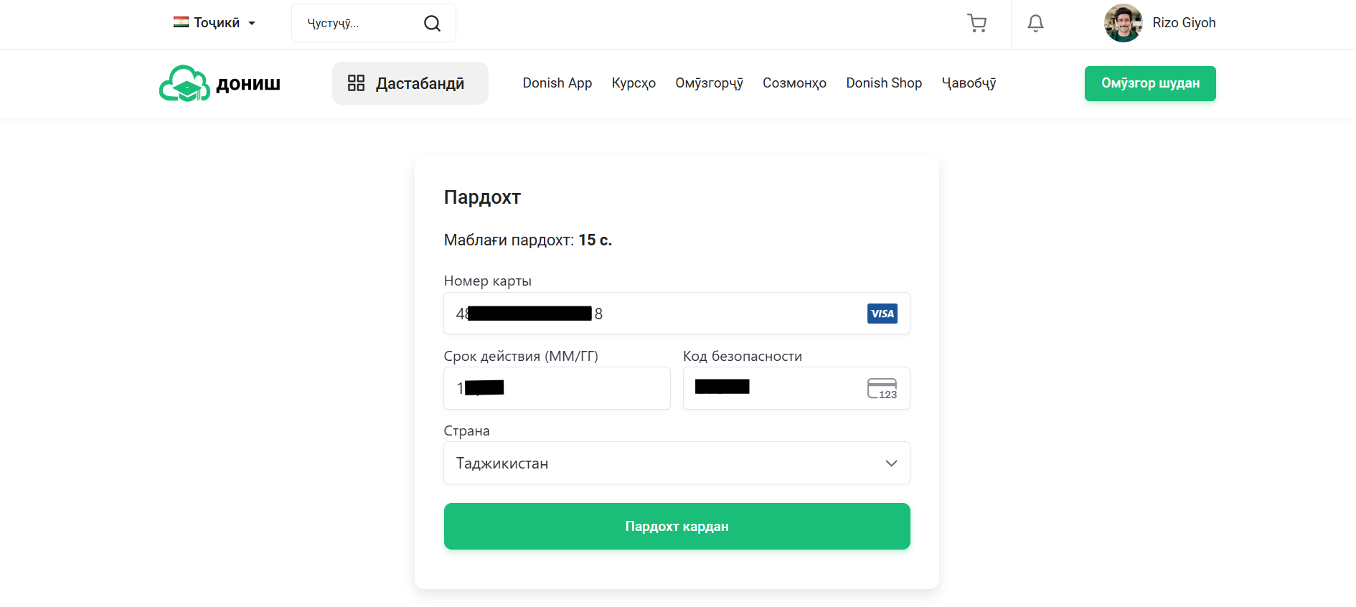The width and height of the screenshot is (1356, 607).
Task: Open the Тоҷикӣ language dropdown
Action: pos(215,23)
